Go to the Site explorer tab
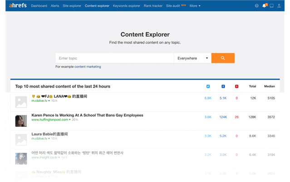Screen dimensions: 290x182 pyautogui.click(x=72, y=6)
